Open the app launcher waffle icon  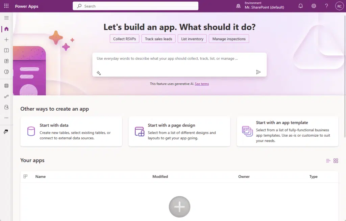(6, 6)
